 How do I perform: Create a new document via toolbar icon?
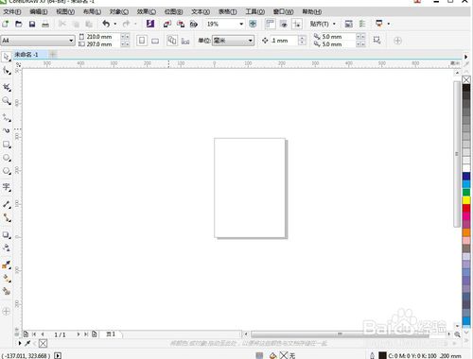[x=6, y=24]
